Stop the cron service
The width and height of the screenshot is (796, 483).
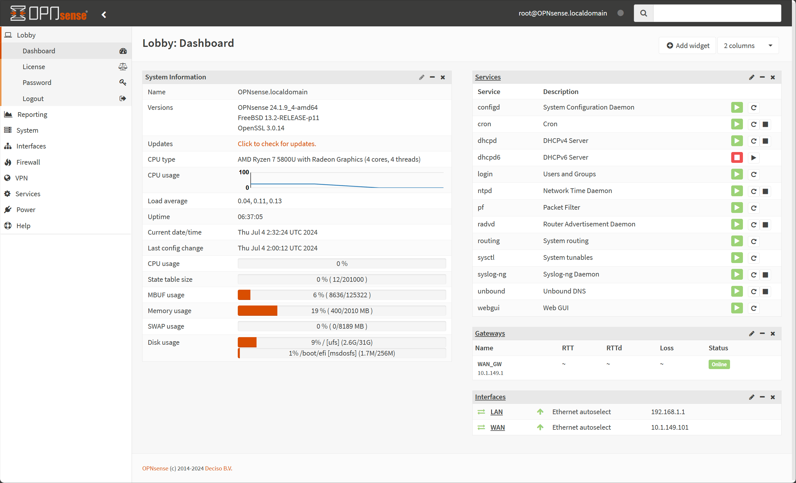click(765, 124)
